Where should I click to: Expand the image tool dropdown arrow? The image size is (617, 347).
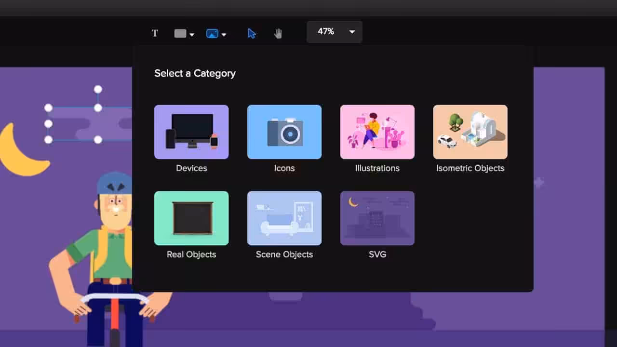(x=224, y=34)
